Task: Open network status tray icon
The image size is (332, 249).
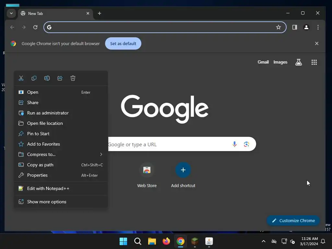Action: [284, 241]
